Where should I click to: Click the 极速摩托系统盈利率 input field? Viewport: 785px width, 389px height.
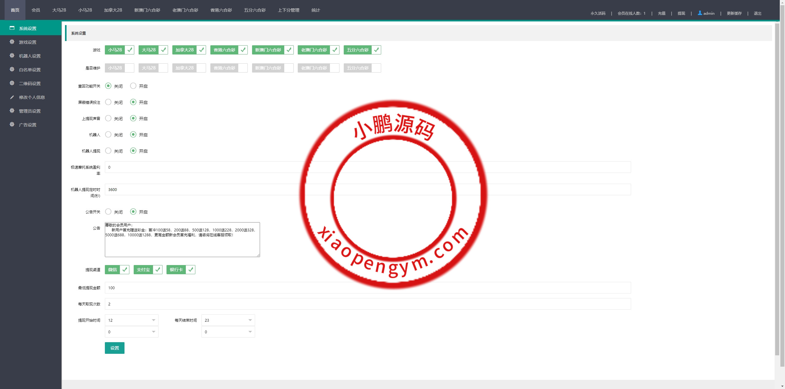point(368,167)
